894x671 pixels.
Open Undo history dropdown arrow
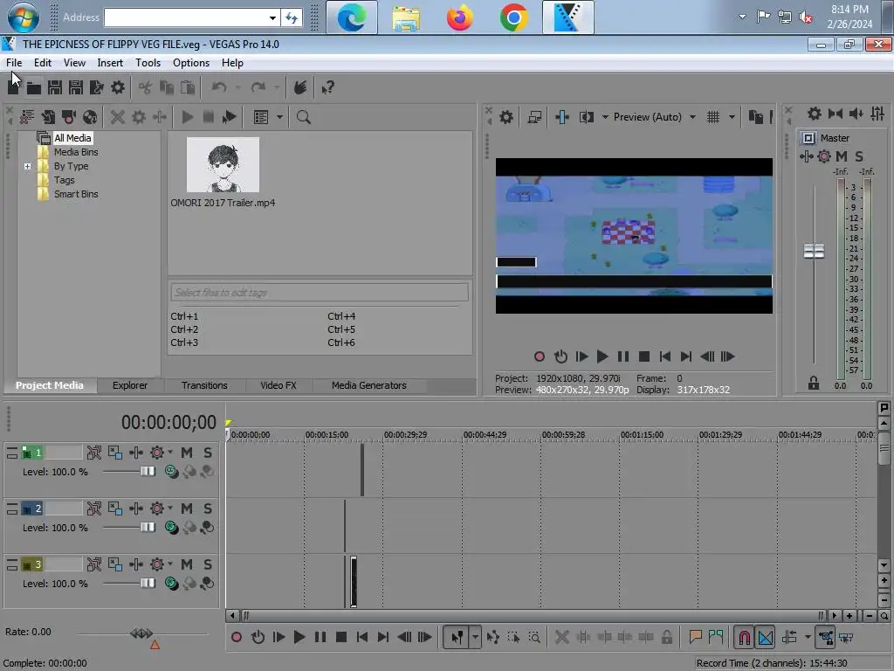pos(237,87)
